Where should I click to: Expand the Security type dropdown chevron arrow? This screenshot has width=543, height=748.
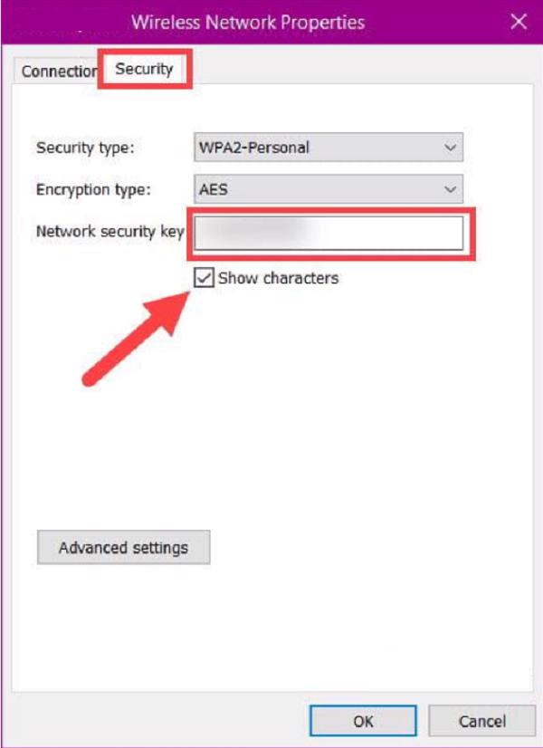(x=450, y=147)
